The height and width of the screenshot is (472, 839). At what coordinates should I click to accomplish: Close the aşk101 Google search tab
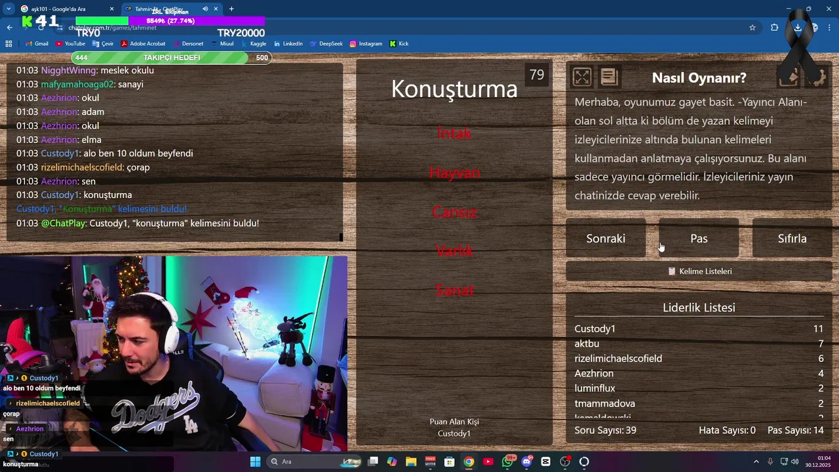click(x=111, y=9)
